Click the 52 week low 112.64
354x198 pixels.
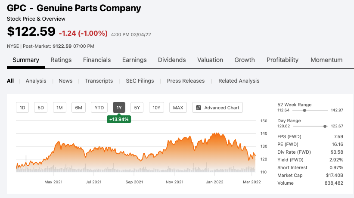pyautogui.click(x=283, y=110)
